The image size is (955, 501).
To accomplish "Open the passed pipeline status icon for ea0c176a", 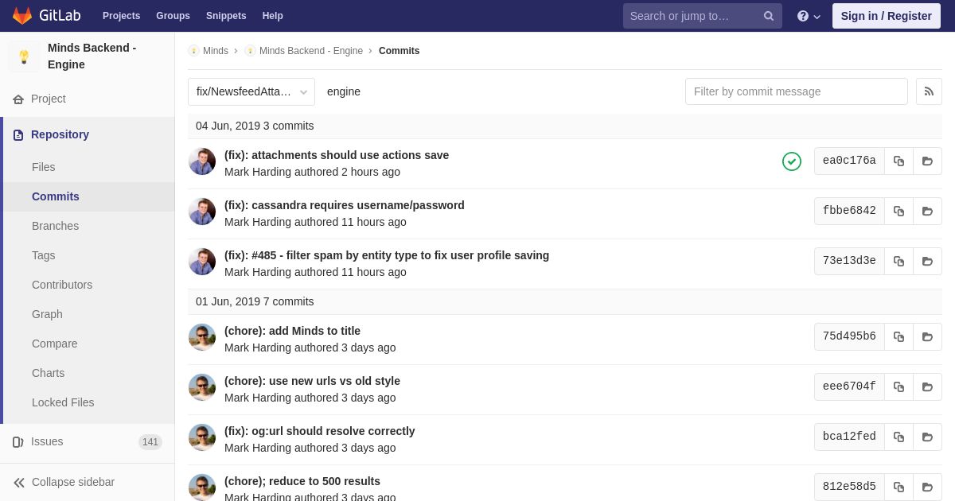I will tap(792, 161).
